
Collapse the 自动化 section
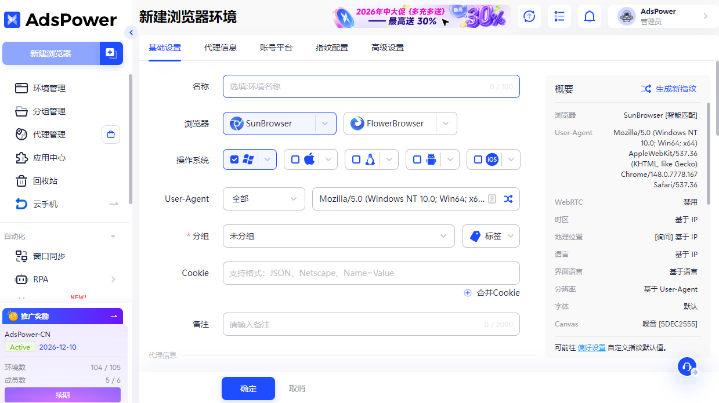pyautogui.click(x=113, y=237)
